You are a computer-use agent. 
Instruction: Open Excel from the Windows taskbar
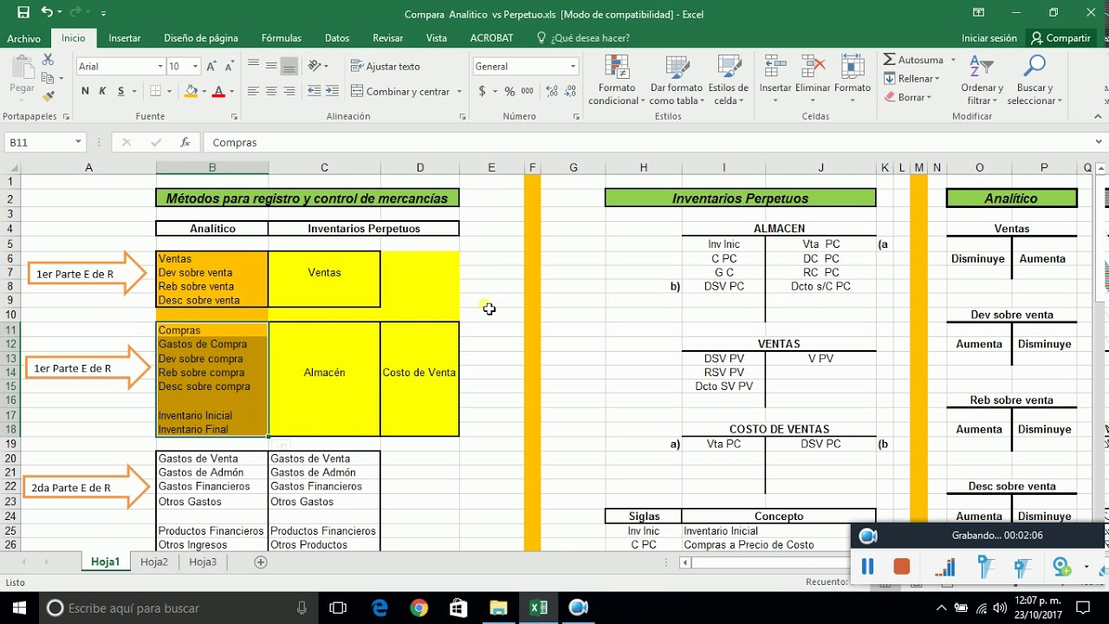coord(538,608)
